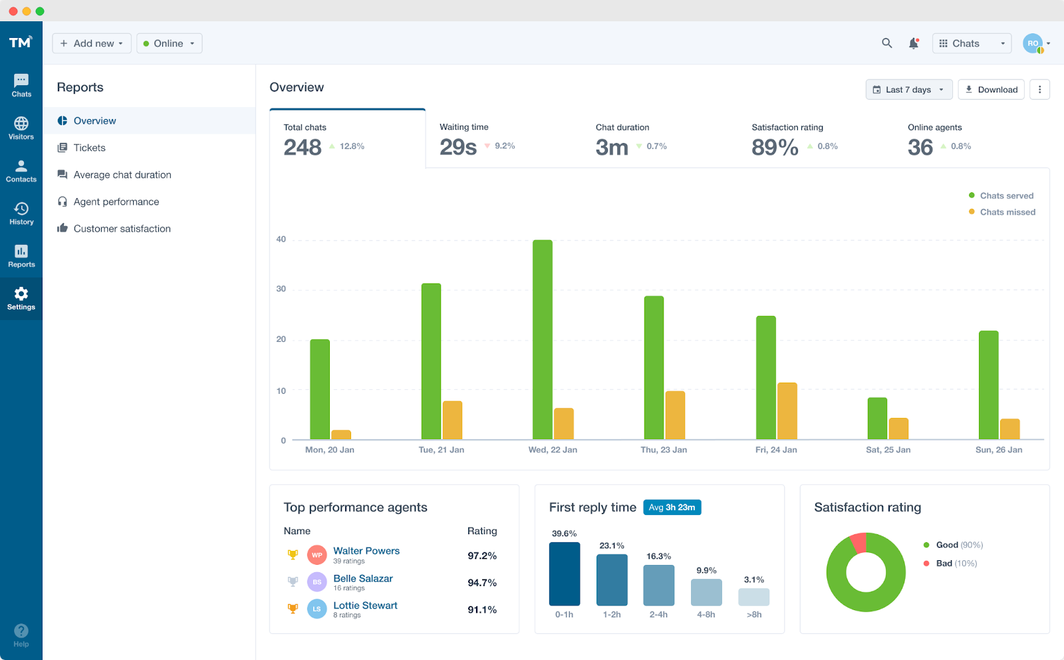Open Lottie Stewart agent link
1064x660 pixels.
click(365, 605)
